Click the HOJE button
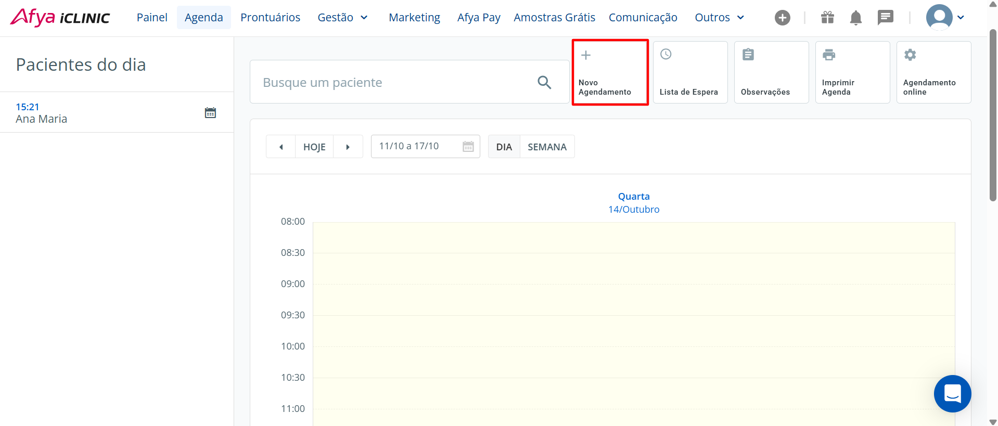Viewport: 998px width, 426px height. tap(314, 147)
